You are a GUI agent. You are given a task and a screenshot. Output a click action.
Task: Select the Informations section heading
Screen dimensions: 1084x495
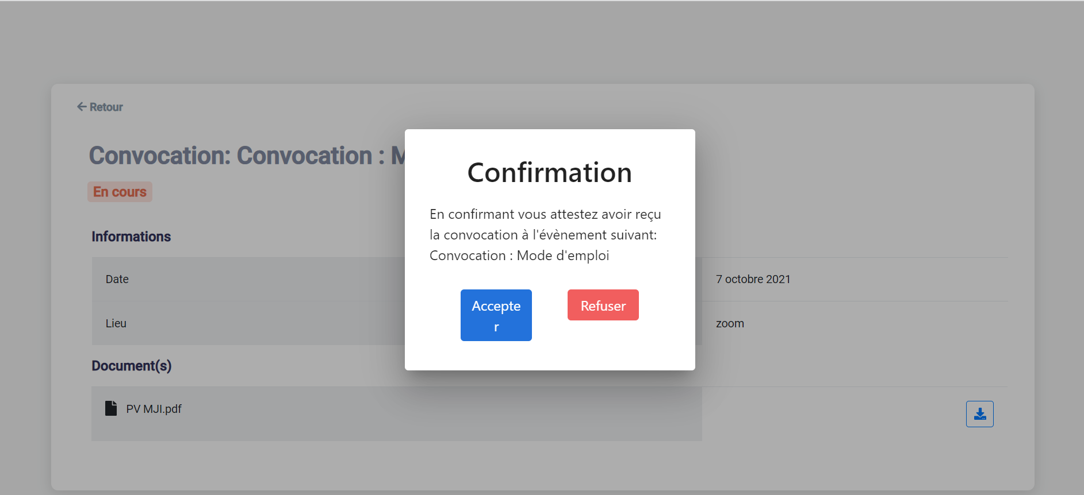pyautogui.click(x=131, y=236)
